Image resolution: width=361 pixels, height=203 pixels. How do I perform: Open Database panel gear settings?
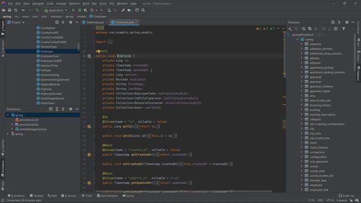[347, 23]
